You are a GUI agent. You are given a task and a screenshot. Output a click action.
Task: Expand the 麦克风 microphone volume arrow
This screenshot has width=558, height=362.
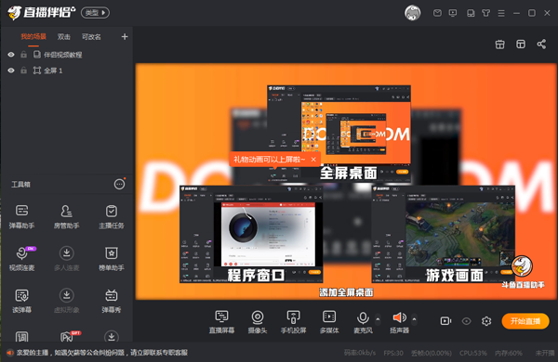click(x=378, y=319)
